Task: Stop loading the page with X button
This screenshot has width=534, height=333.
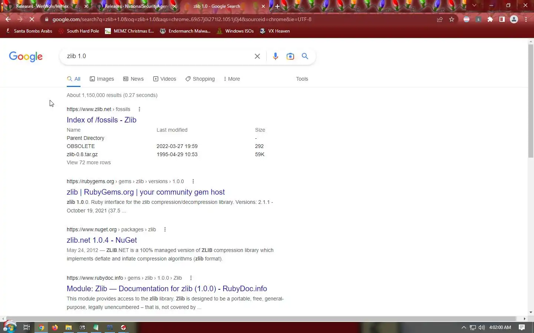Action: click(32, 19)
